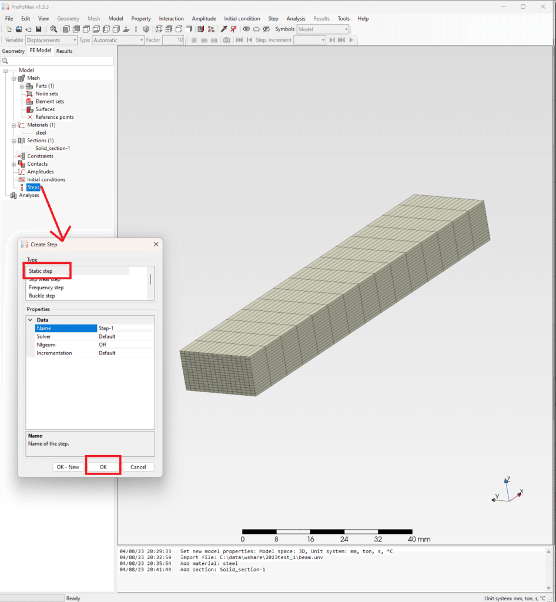Open the File menu
The width and height of the screenshot is (556, 602).
tap(9, 18)
